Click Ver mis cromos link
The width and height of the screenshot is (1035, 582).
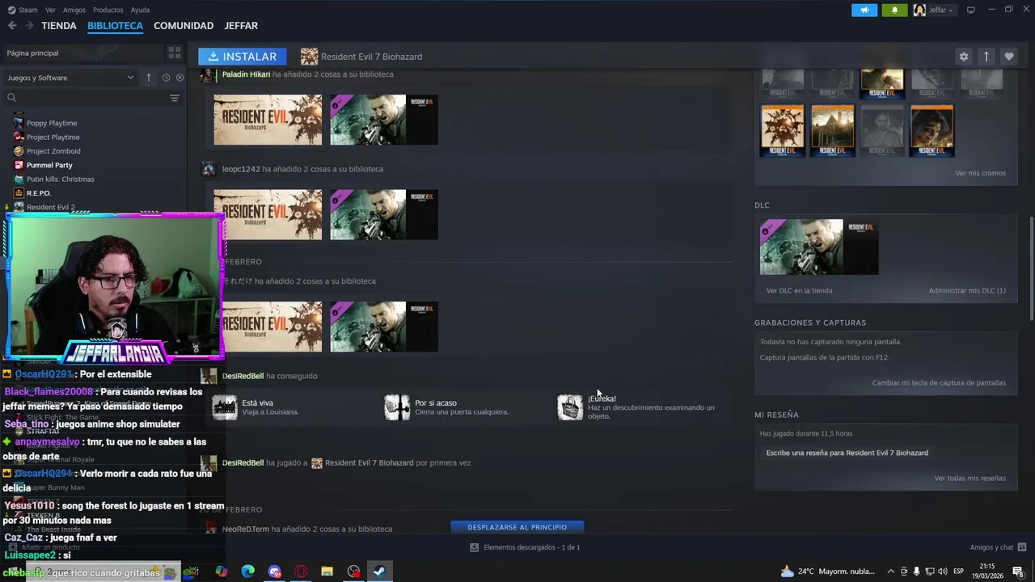[x=980, y=173]
